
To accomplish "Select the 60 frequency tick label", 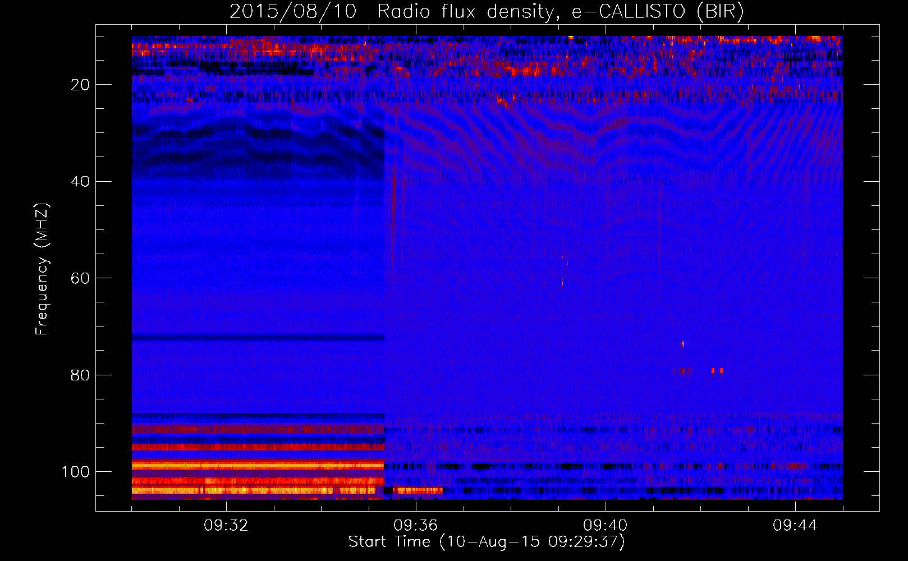I will (80, 278).
